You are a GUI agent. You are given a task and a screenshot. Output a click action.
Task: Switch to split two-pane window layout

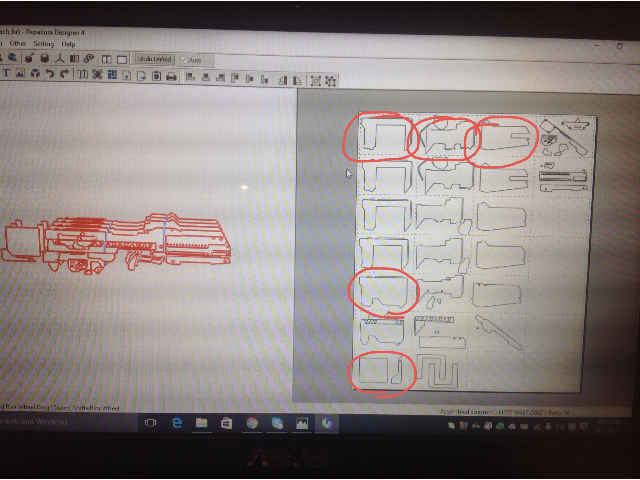coord(107,59)
